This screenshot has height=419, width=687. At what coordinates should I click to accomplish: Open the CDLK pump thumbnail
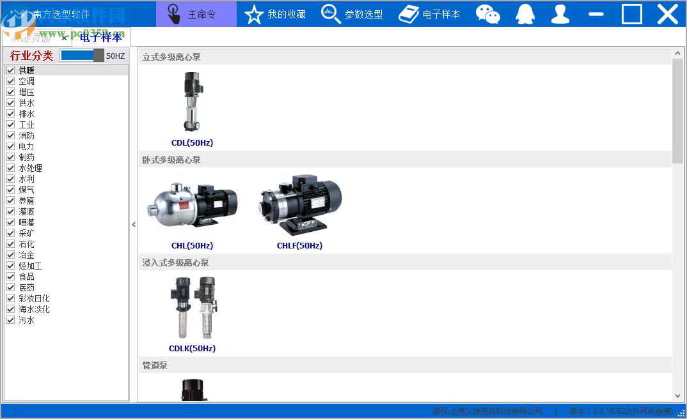193,307
